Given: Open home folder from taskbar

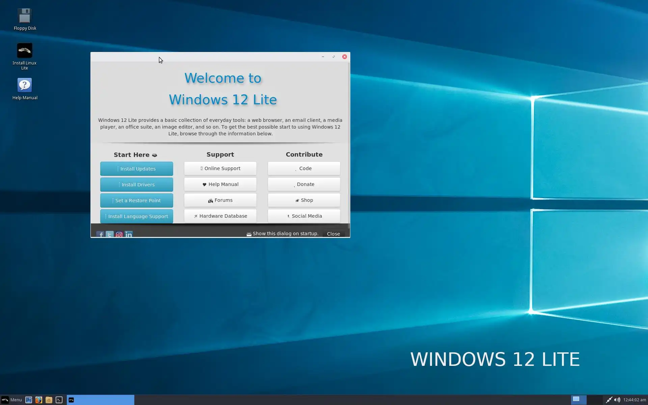Looking at the screenshot, I should point(49,400).
